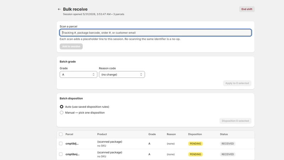Viewport: 284px width, 160px height.
Task: Click the End shift button
Action: 247,9
